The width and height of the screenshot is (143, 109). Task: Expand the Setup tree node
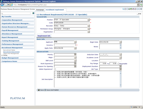pos(2,55)
